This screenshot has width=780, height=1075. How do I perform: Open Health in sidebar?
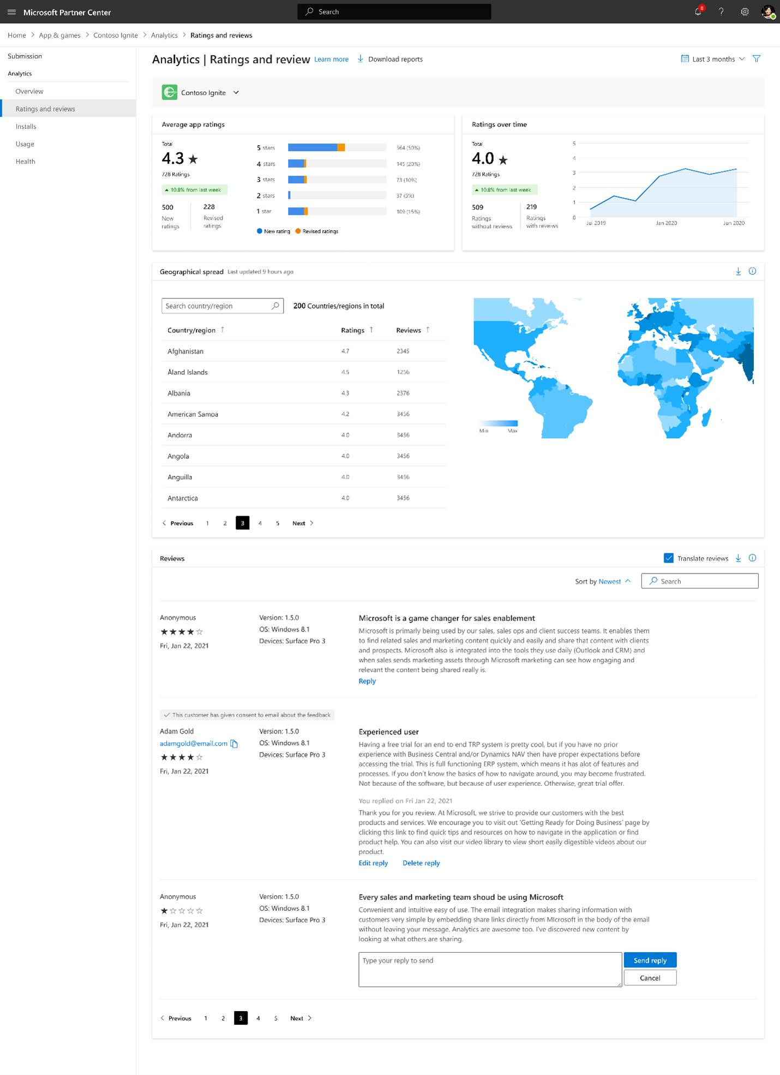pos(25,162)
